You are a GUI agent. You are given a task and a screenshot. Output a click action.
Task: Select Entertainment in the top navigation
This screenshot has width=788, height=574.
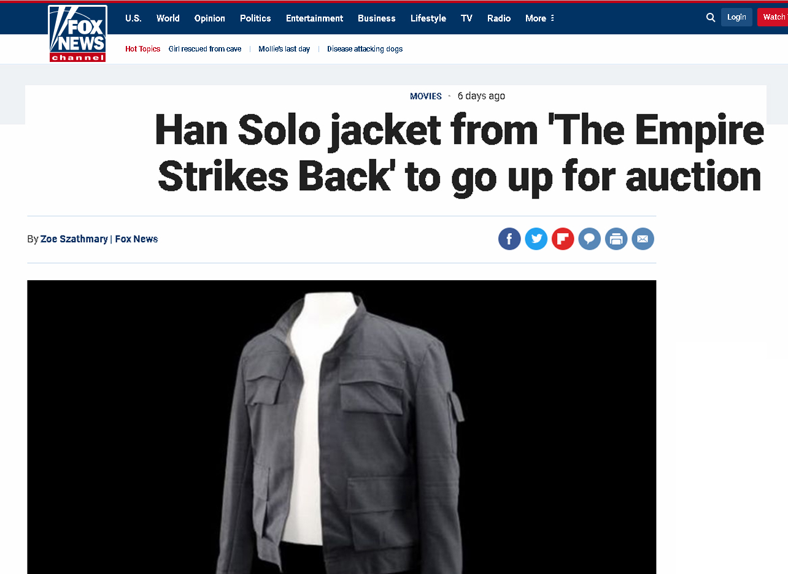pos(314,18)
